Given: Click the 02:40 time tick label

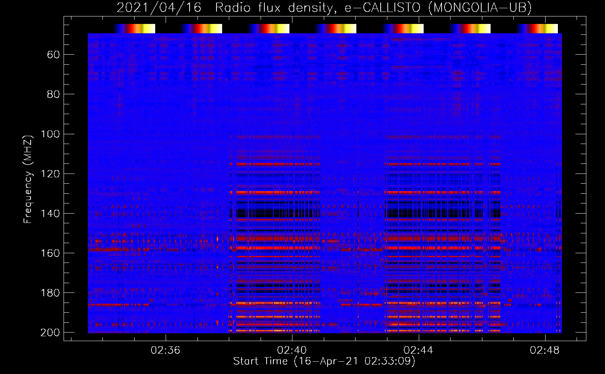Looking at the screenshot, I should pos(292,350).
